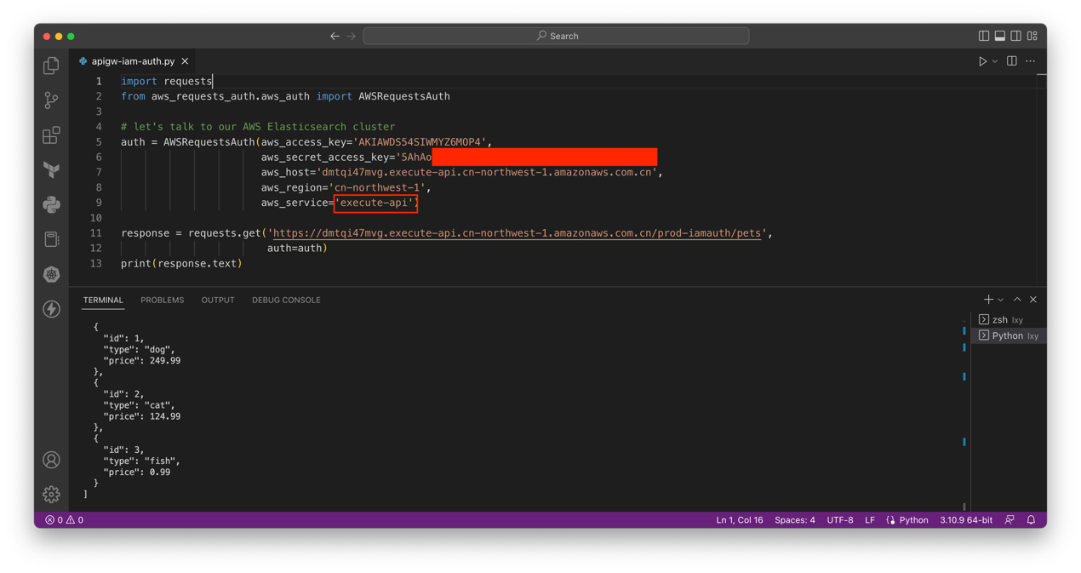
Task: Open the Terraform view in the activity bar
Action: tap(51, 170)
